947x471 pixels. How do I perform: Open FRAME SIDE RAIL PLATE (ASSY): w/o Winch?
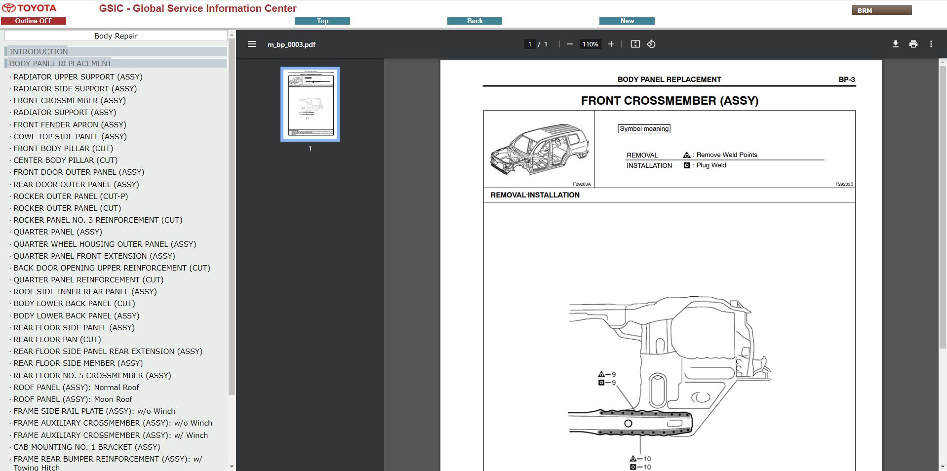click(94, 411)
